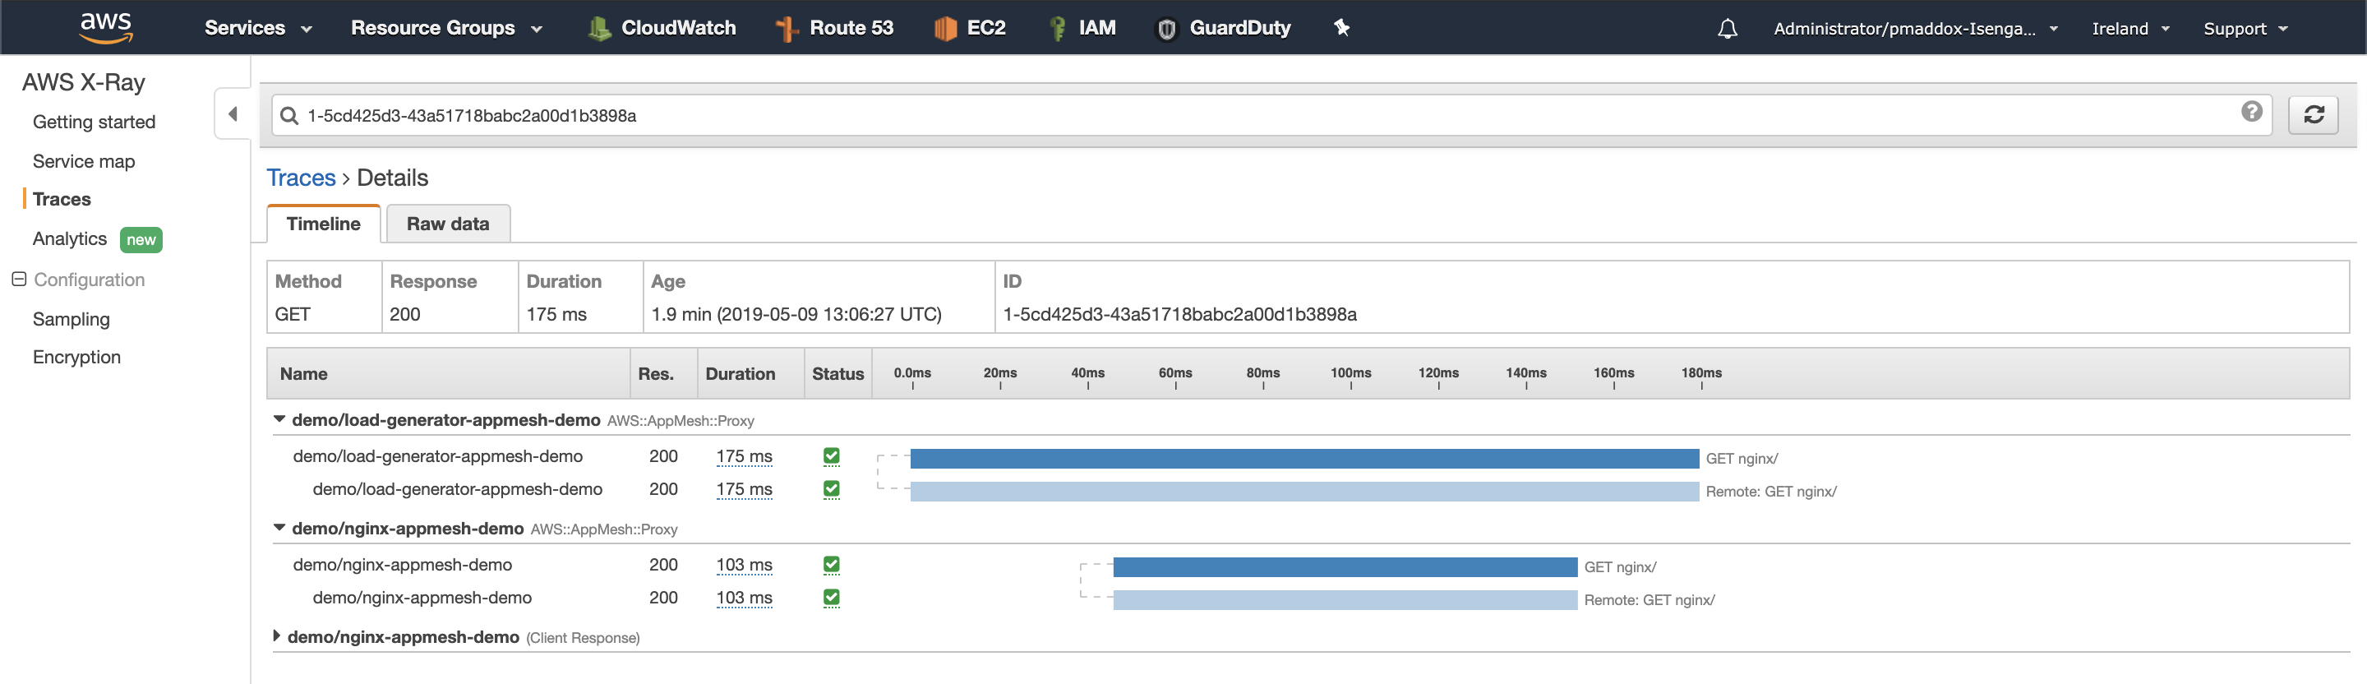Click status check for first nginx-appmesh row
The width and height of the screenshot is (2367, 684).
pos(832,565)
